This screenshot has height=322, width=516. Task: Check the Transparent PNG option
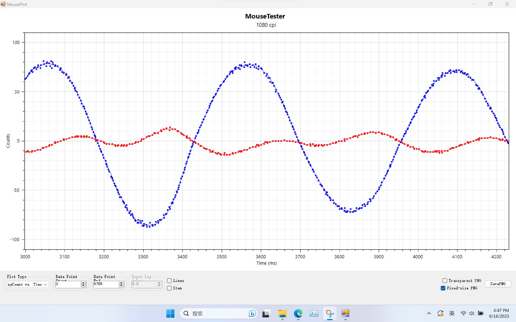pos(445,281)
